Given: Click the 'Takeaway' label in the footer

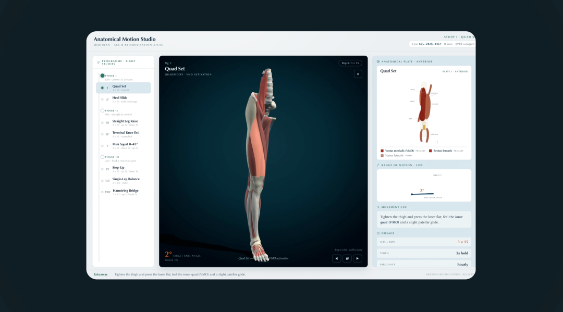Looking at the screenshot, I should pos(101,274).
